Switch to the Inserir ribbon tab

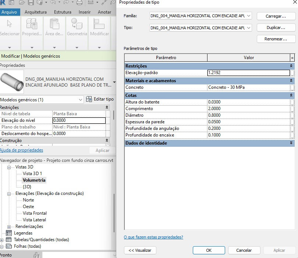pyautogui.click(x=85, y=12)
